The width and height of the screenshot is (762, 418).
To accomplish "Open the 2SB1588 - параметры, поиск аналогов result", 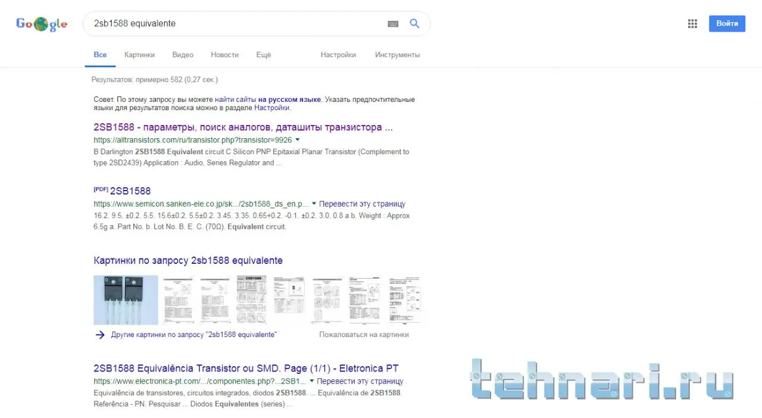I will [x=243, y=127].
